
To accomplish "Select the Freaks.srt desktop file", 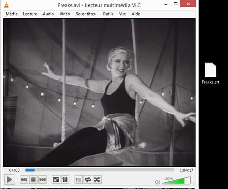I will [x=210, y=73].
